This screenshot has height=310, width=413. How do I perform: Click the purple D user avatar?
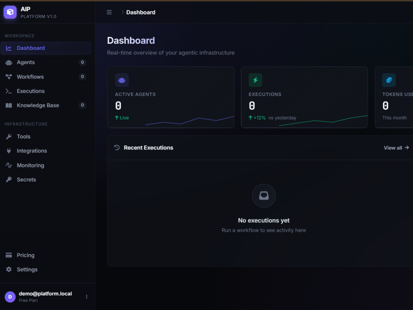pos(10,297)
